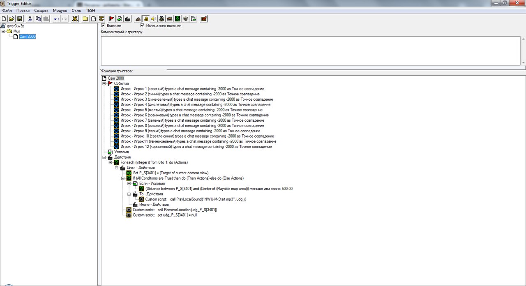
Task: Collapse the If All Conditions action
Action: click(x=123, y=178)
